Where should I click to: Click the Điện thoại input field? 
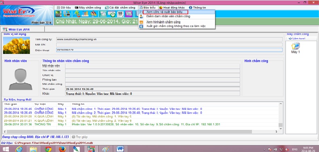(169, 50)
